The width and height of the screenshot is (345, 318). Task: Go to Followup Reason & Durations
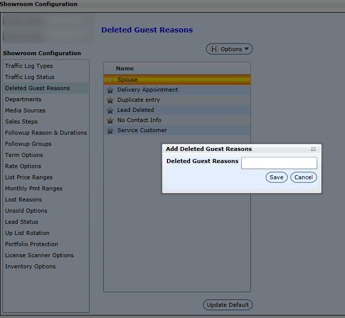coord(46,133)
